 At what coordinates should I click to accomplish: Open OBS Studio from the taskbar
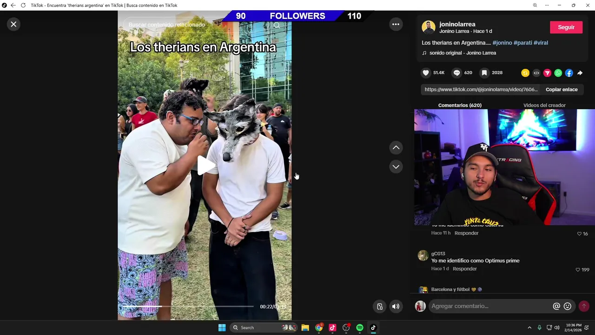point(346,328)
